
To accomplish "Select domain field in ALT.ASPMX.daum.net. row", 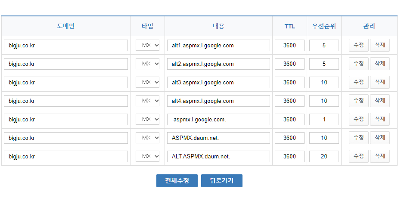I will click(66, 156).
